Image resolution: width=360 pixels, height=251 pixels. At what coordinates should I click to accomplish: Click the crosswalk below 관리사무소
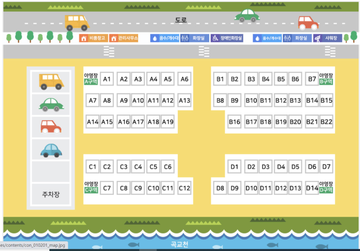[109, 51]
